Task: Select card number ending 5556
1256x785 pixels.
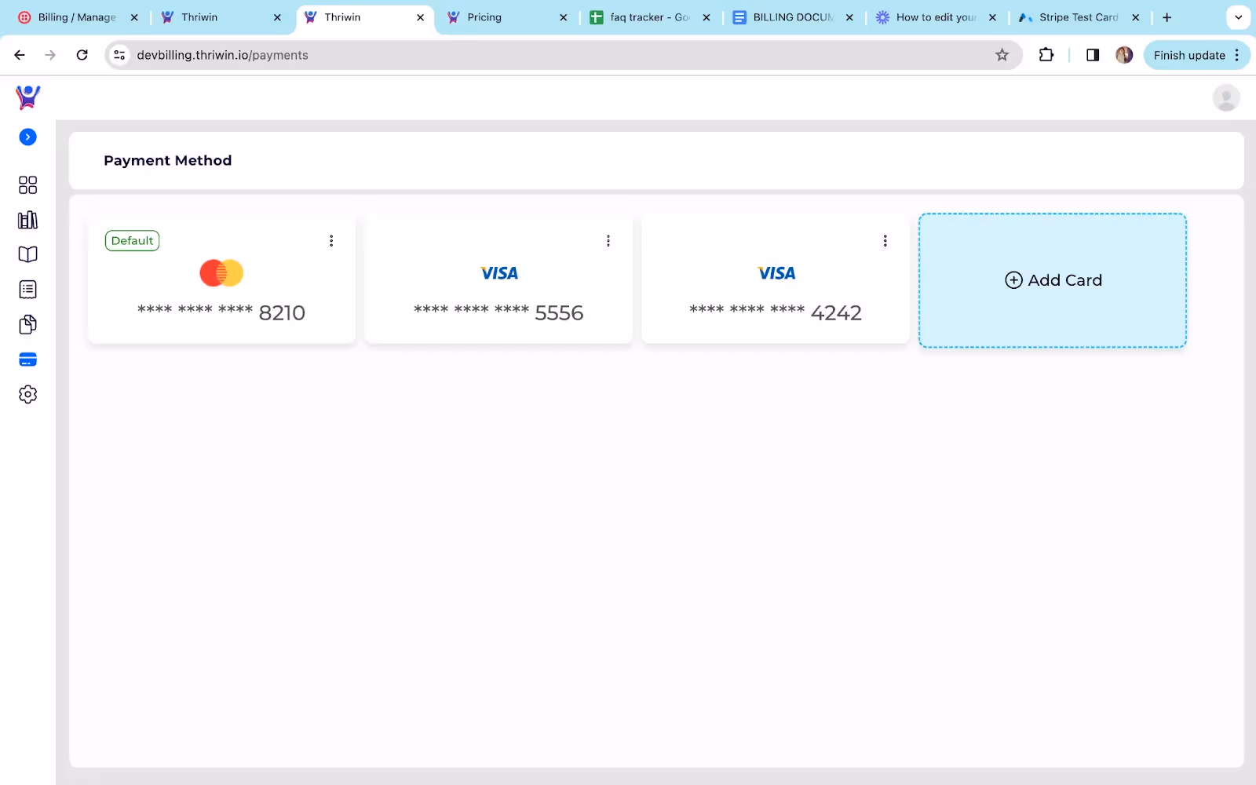Action: pos(498,312)
